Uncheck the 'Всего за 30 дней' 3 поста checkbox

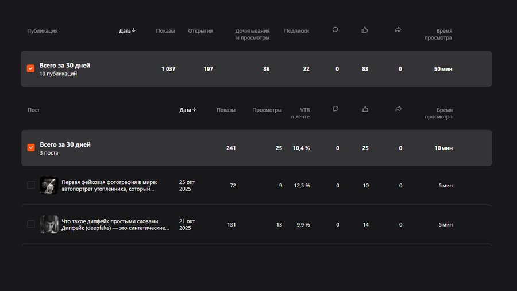31,148
